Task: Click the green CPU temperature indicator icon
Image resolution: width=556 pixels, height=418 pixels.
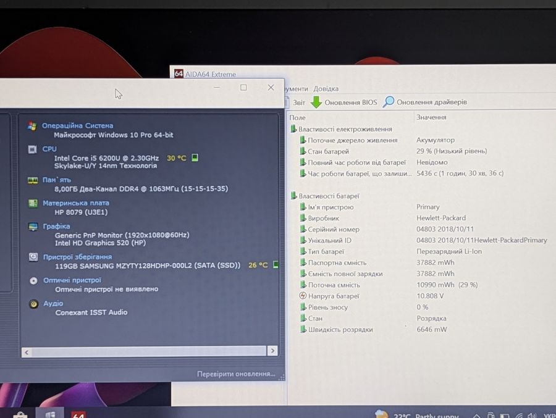Action: (195, 157)
